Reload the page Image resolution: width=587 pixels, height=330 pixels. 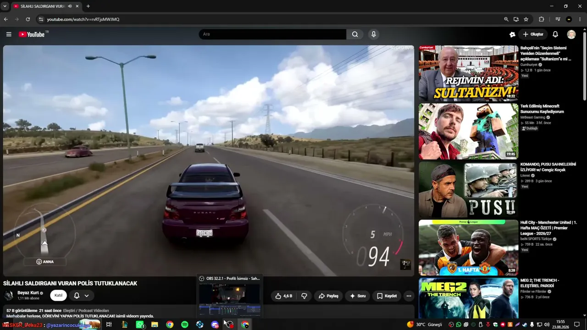click(x=28, y=19)
